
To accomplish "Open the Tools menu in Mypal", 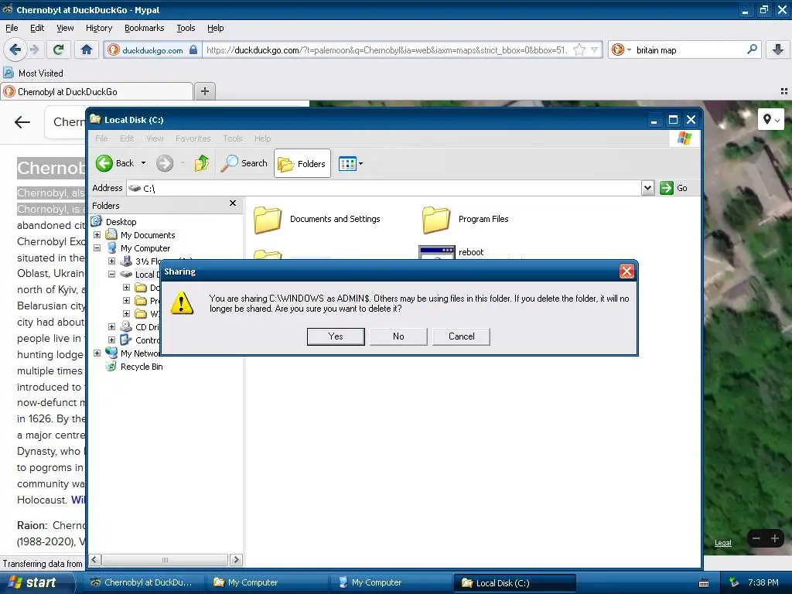I will pyautogui.click(x=186, y=28).
